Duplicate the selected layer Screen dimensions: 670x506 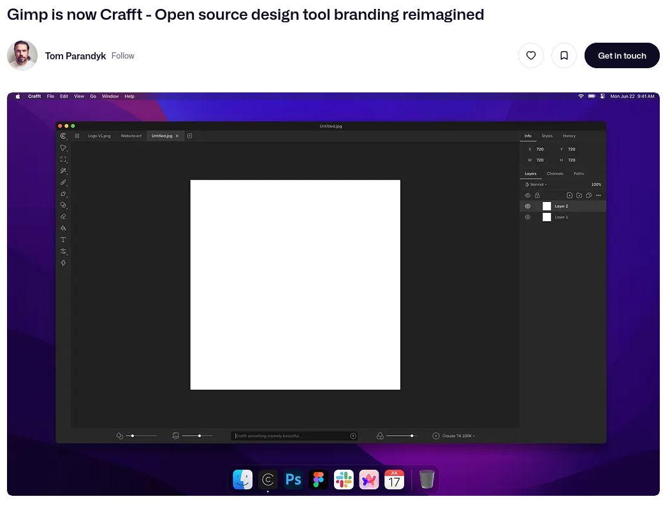588,195
